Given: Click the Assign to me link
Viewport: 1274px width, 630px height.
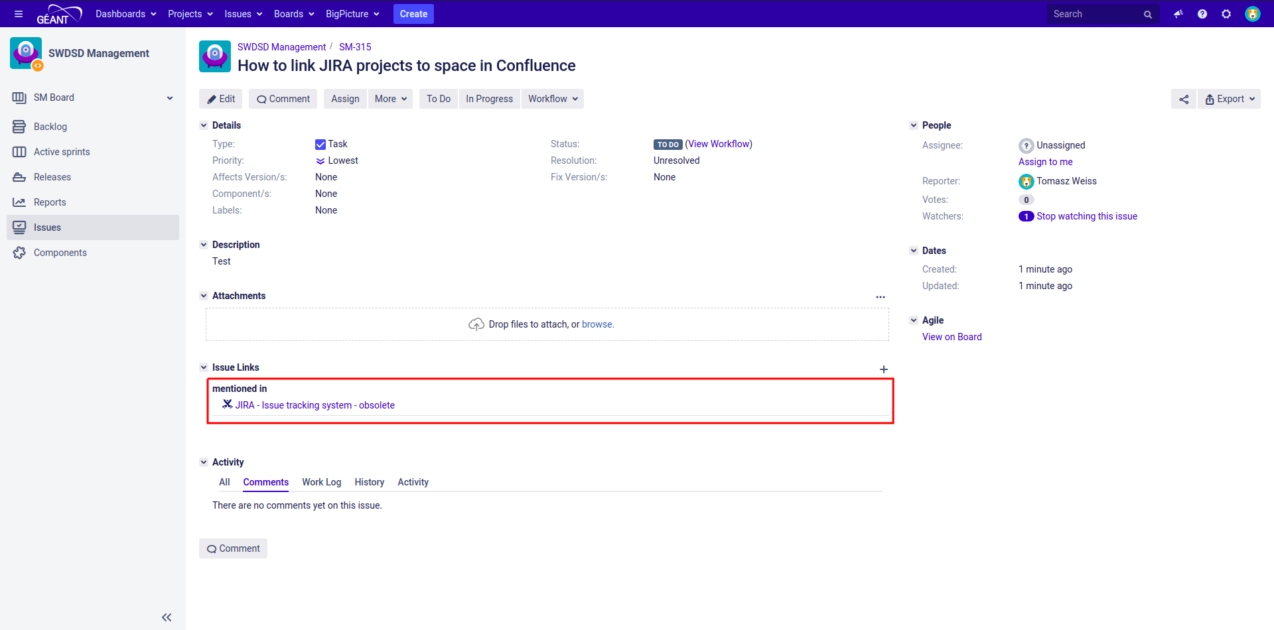Looking at the screenshot, I should [1045, 162].
